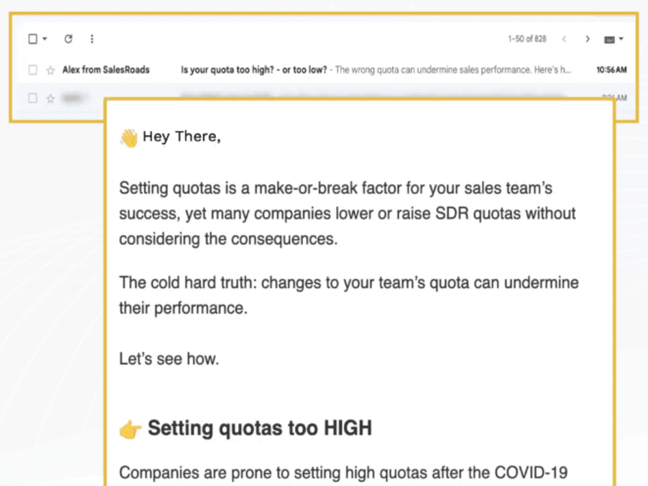Click the 'Hey There,' greeting text
The image size is (648, 486).
pyautogui.click(x=182, y=137)
